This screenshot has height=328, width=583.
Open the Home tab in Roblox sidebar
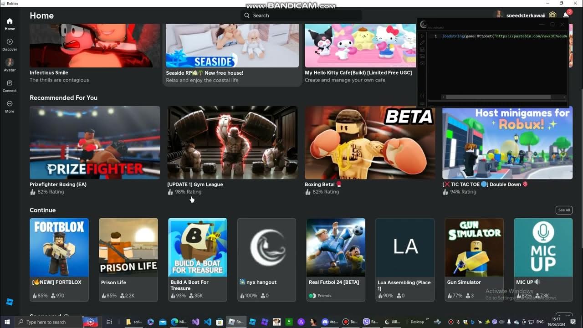[x=10, y=24]
